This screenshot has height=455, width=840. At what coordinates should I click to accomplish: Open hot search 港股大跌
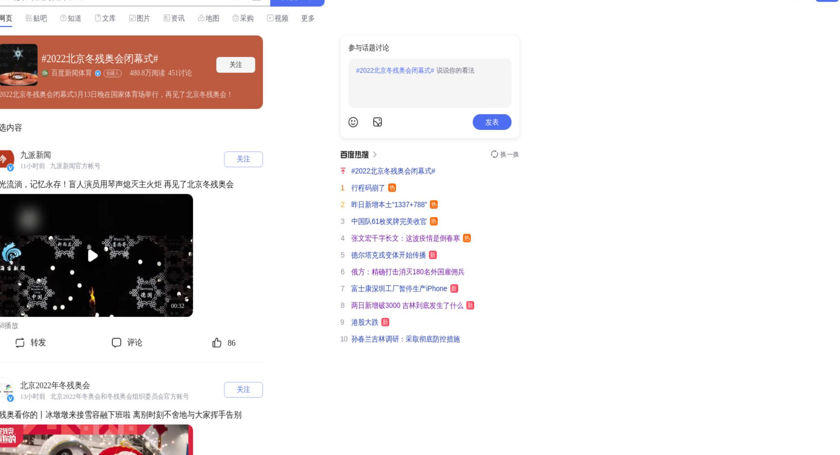365,322
